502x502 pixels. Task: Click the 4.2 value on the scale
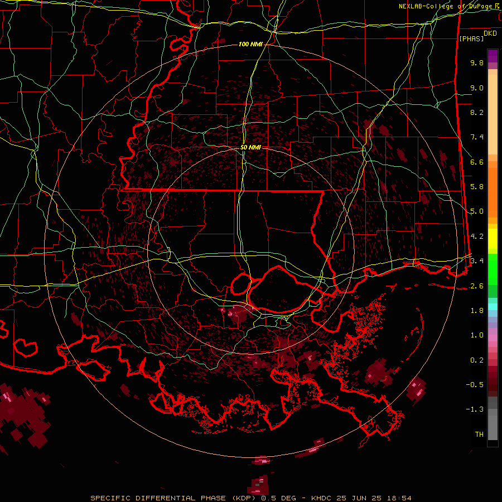pyautogui.click(x=477, y=236)
